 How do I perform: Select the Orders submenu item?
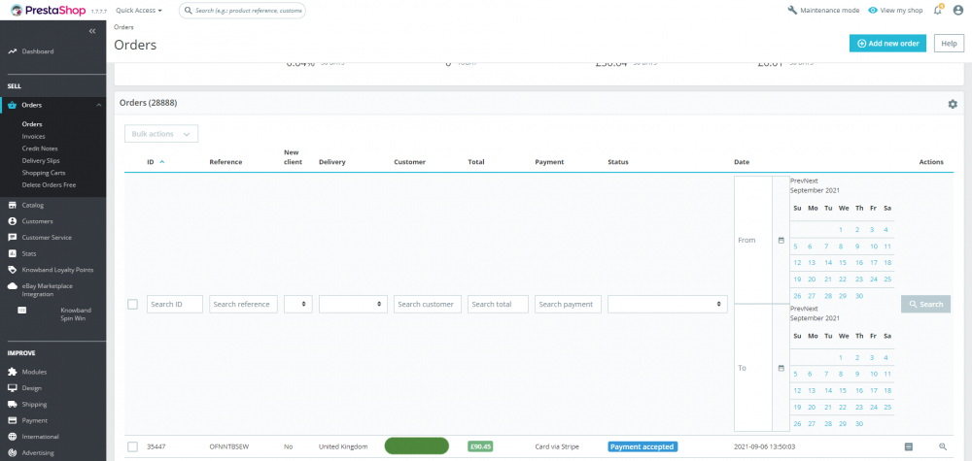(32, 124)
